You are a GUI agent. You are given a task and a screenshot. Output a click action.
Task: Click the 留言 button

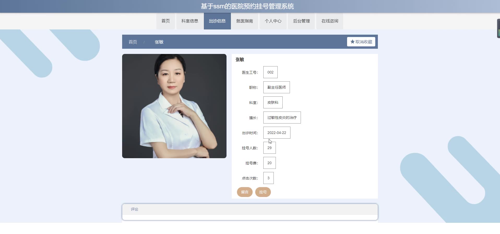(245, 192)
